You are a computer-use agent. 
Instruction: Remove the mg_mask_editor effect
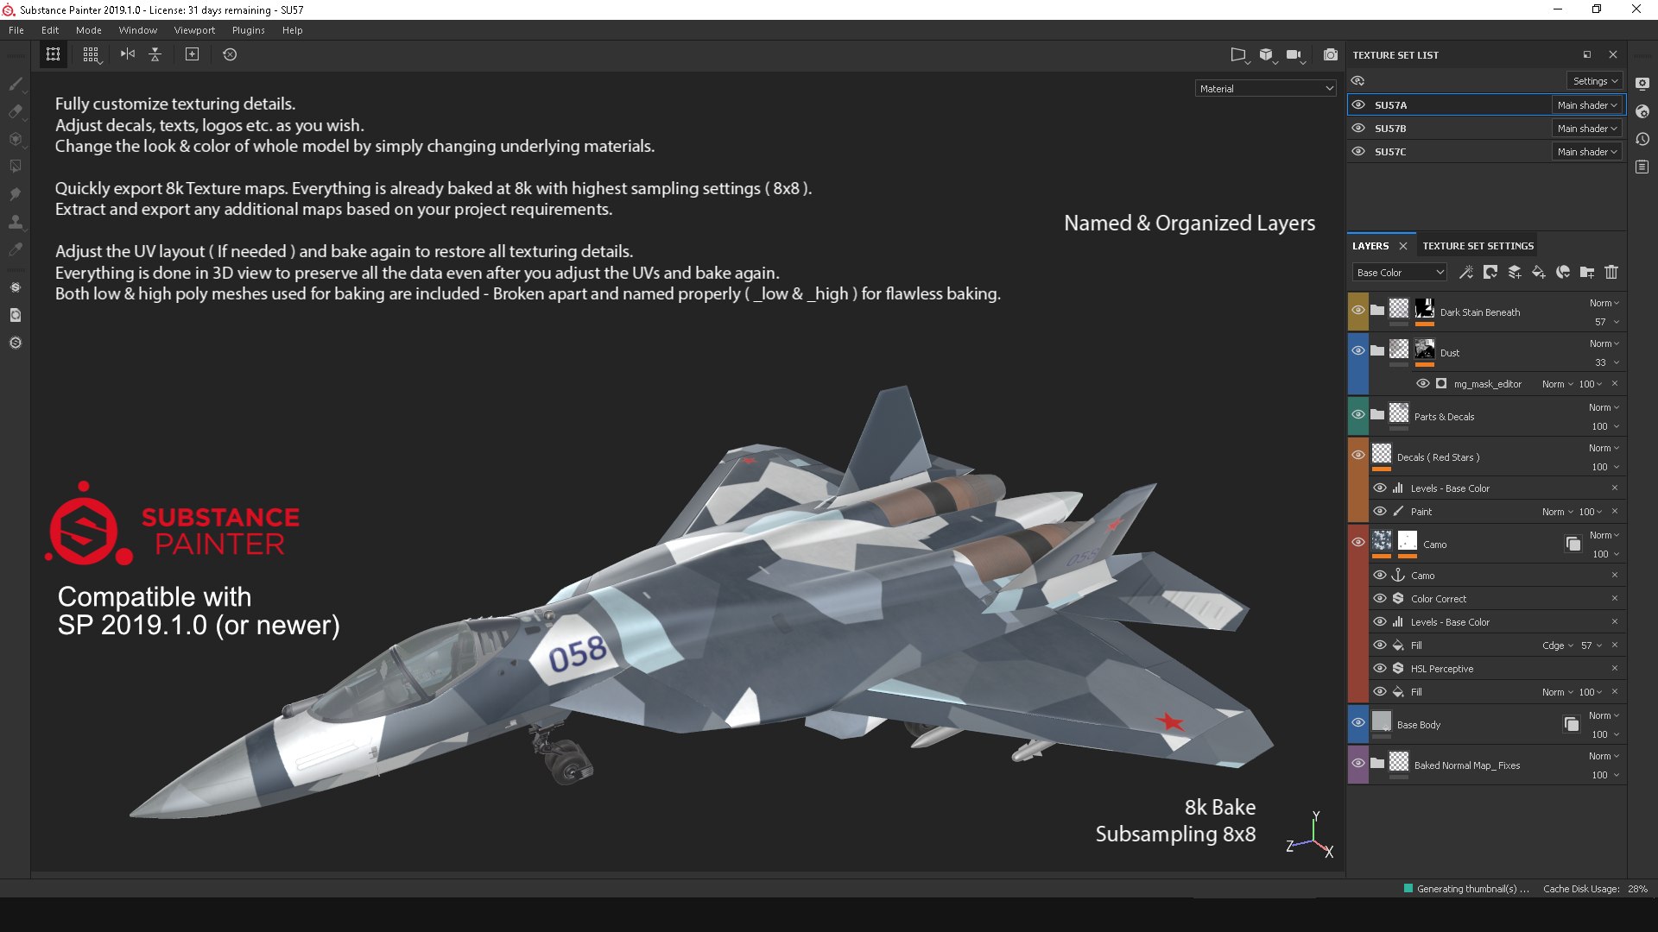1614,384
